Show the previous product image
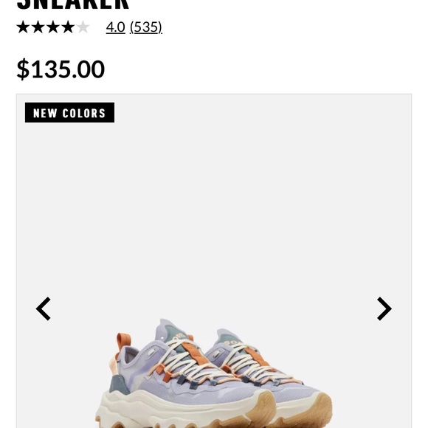428x428 pixels. tap(43, 308)
